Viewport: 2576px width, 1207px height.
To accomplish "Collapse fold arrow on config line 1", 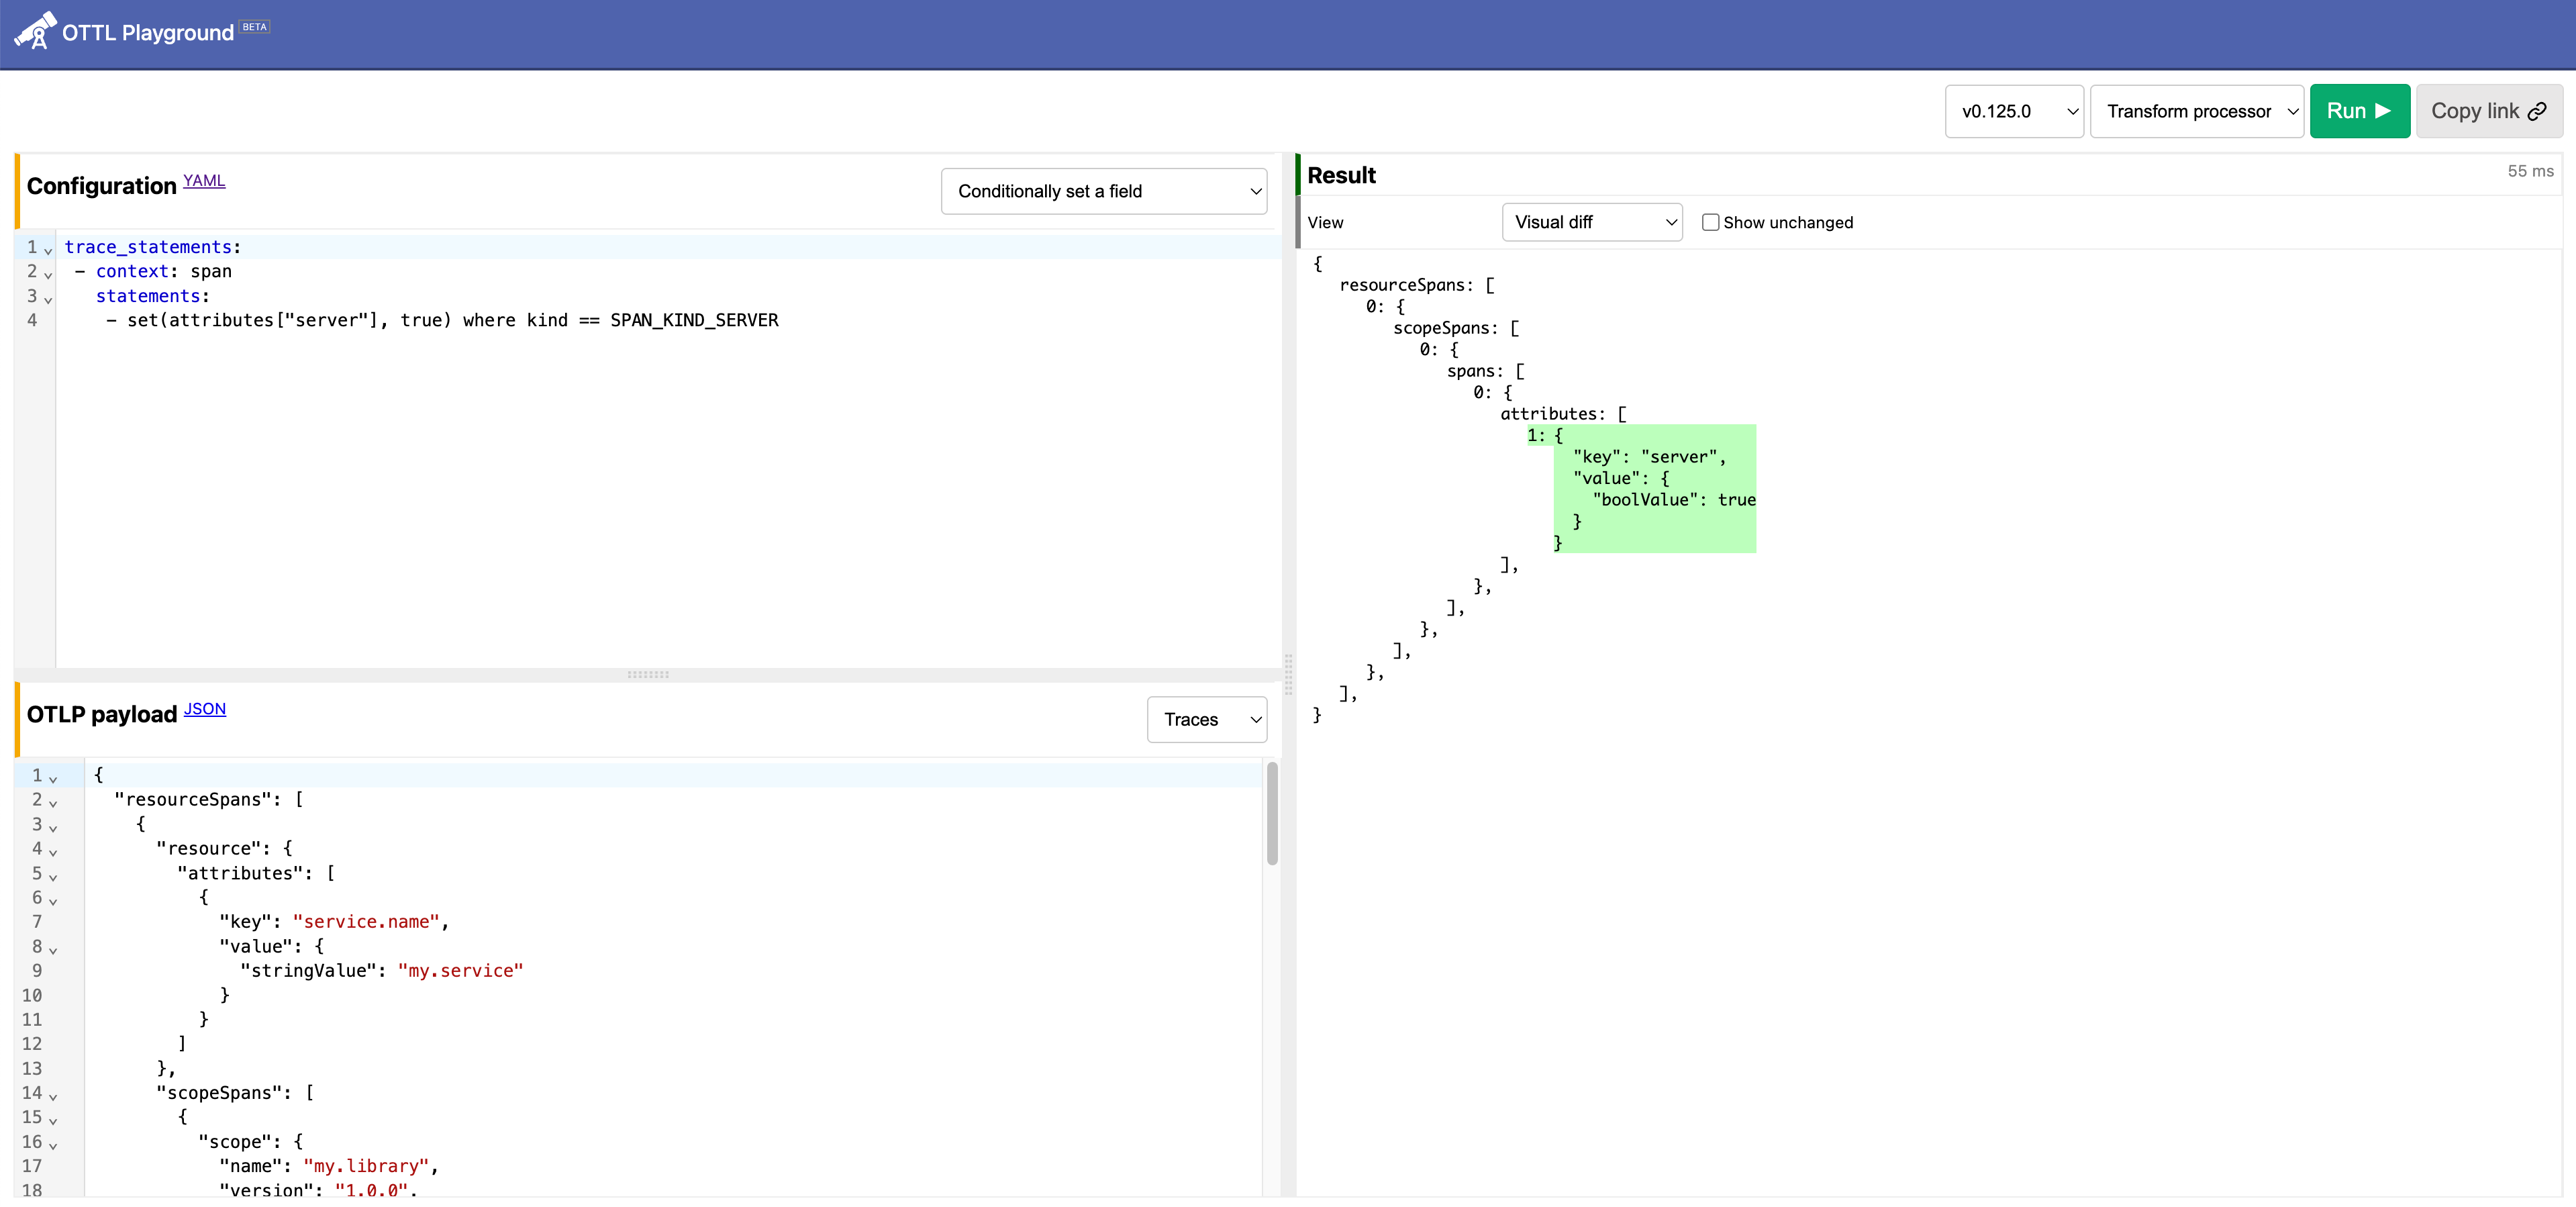I will [x=48, y=250].
